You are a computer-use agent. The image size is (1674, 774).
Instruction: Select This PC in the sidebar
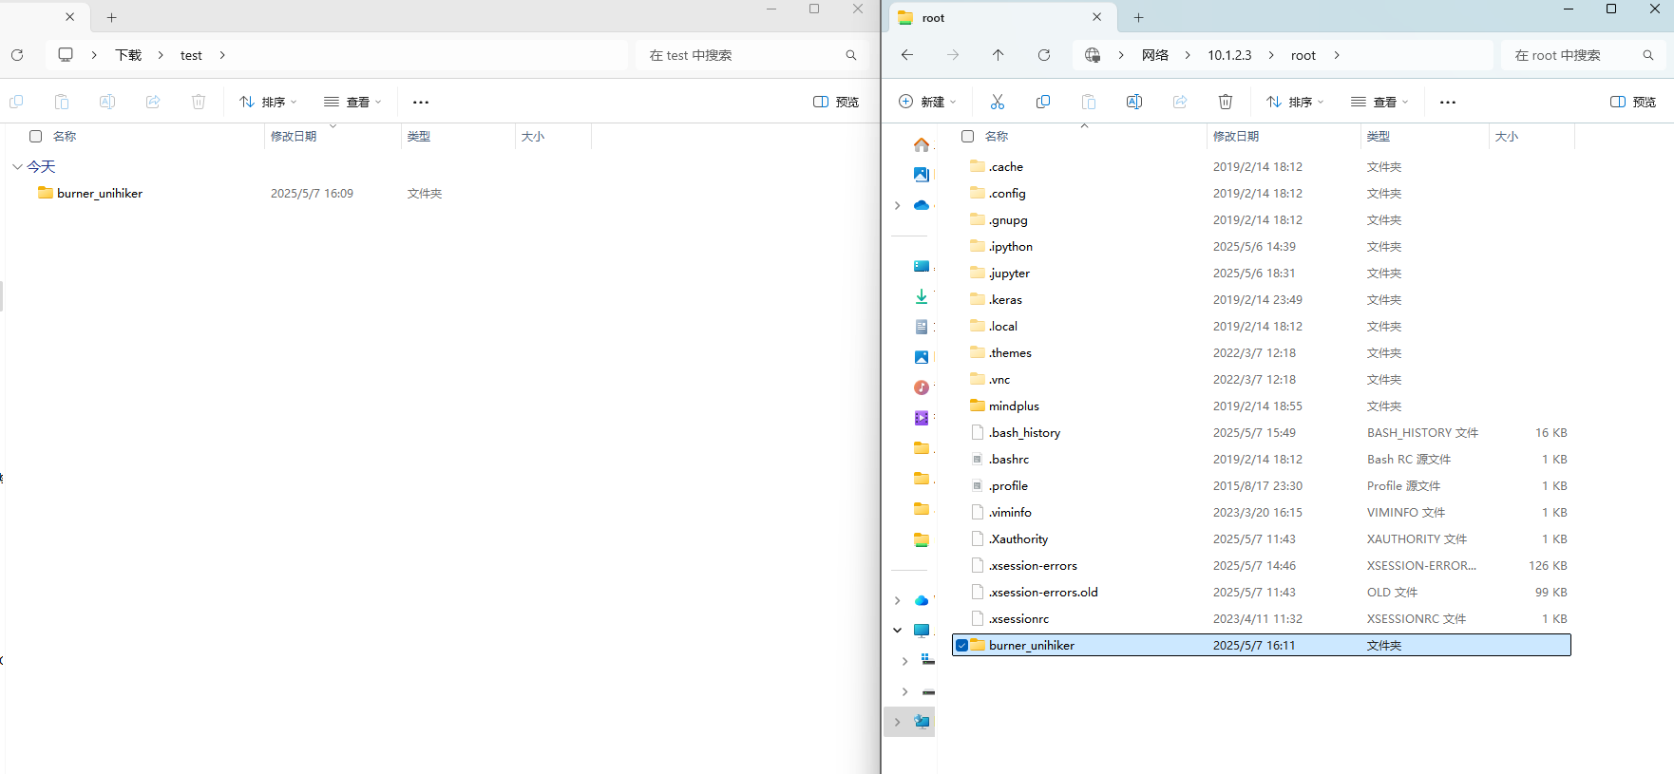pyautogui.click(x=922, y=631)
